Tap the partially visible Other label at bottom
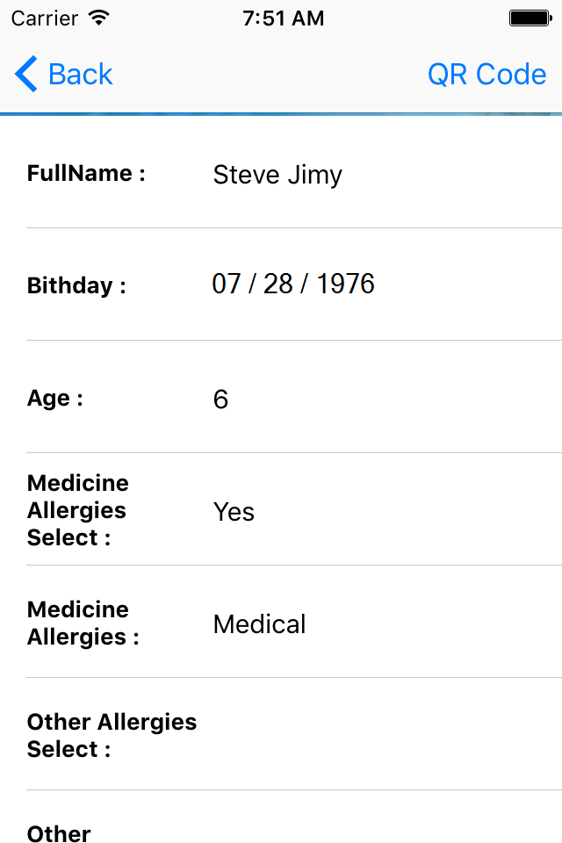This screenshot has width=562, height=843. pos(59,833)
